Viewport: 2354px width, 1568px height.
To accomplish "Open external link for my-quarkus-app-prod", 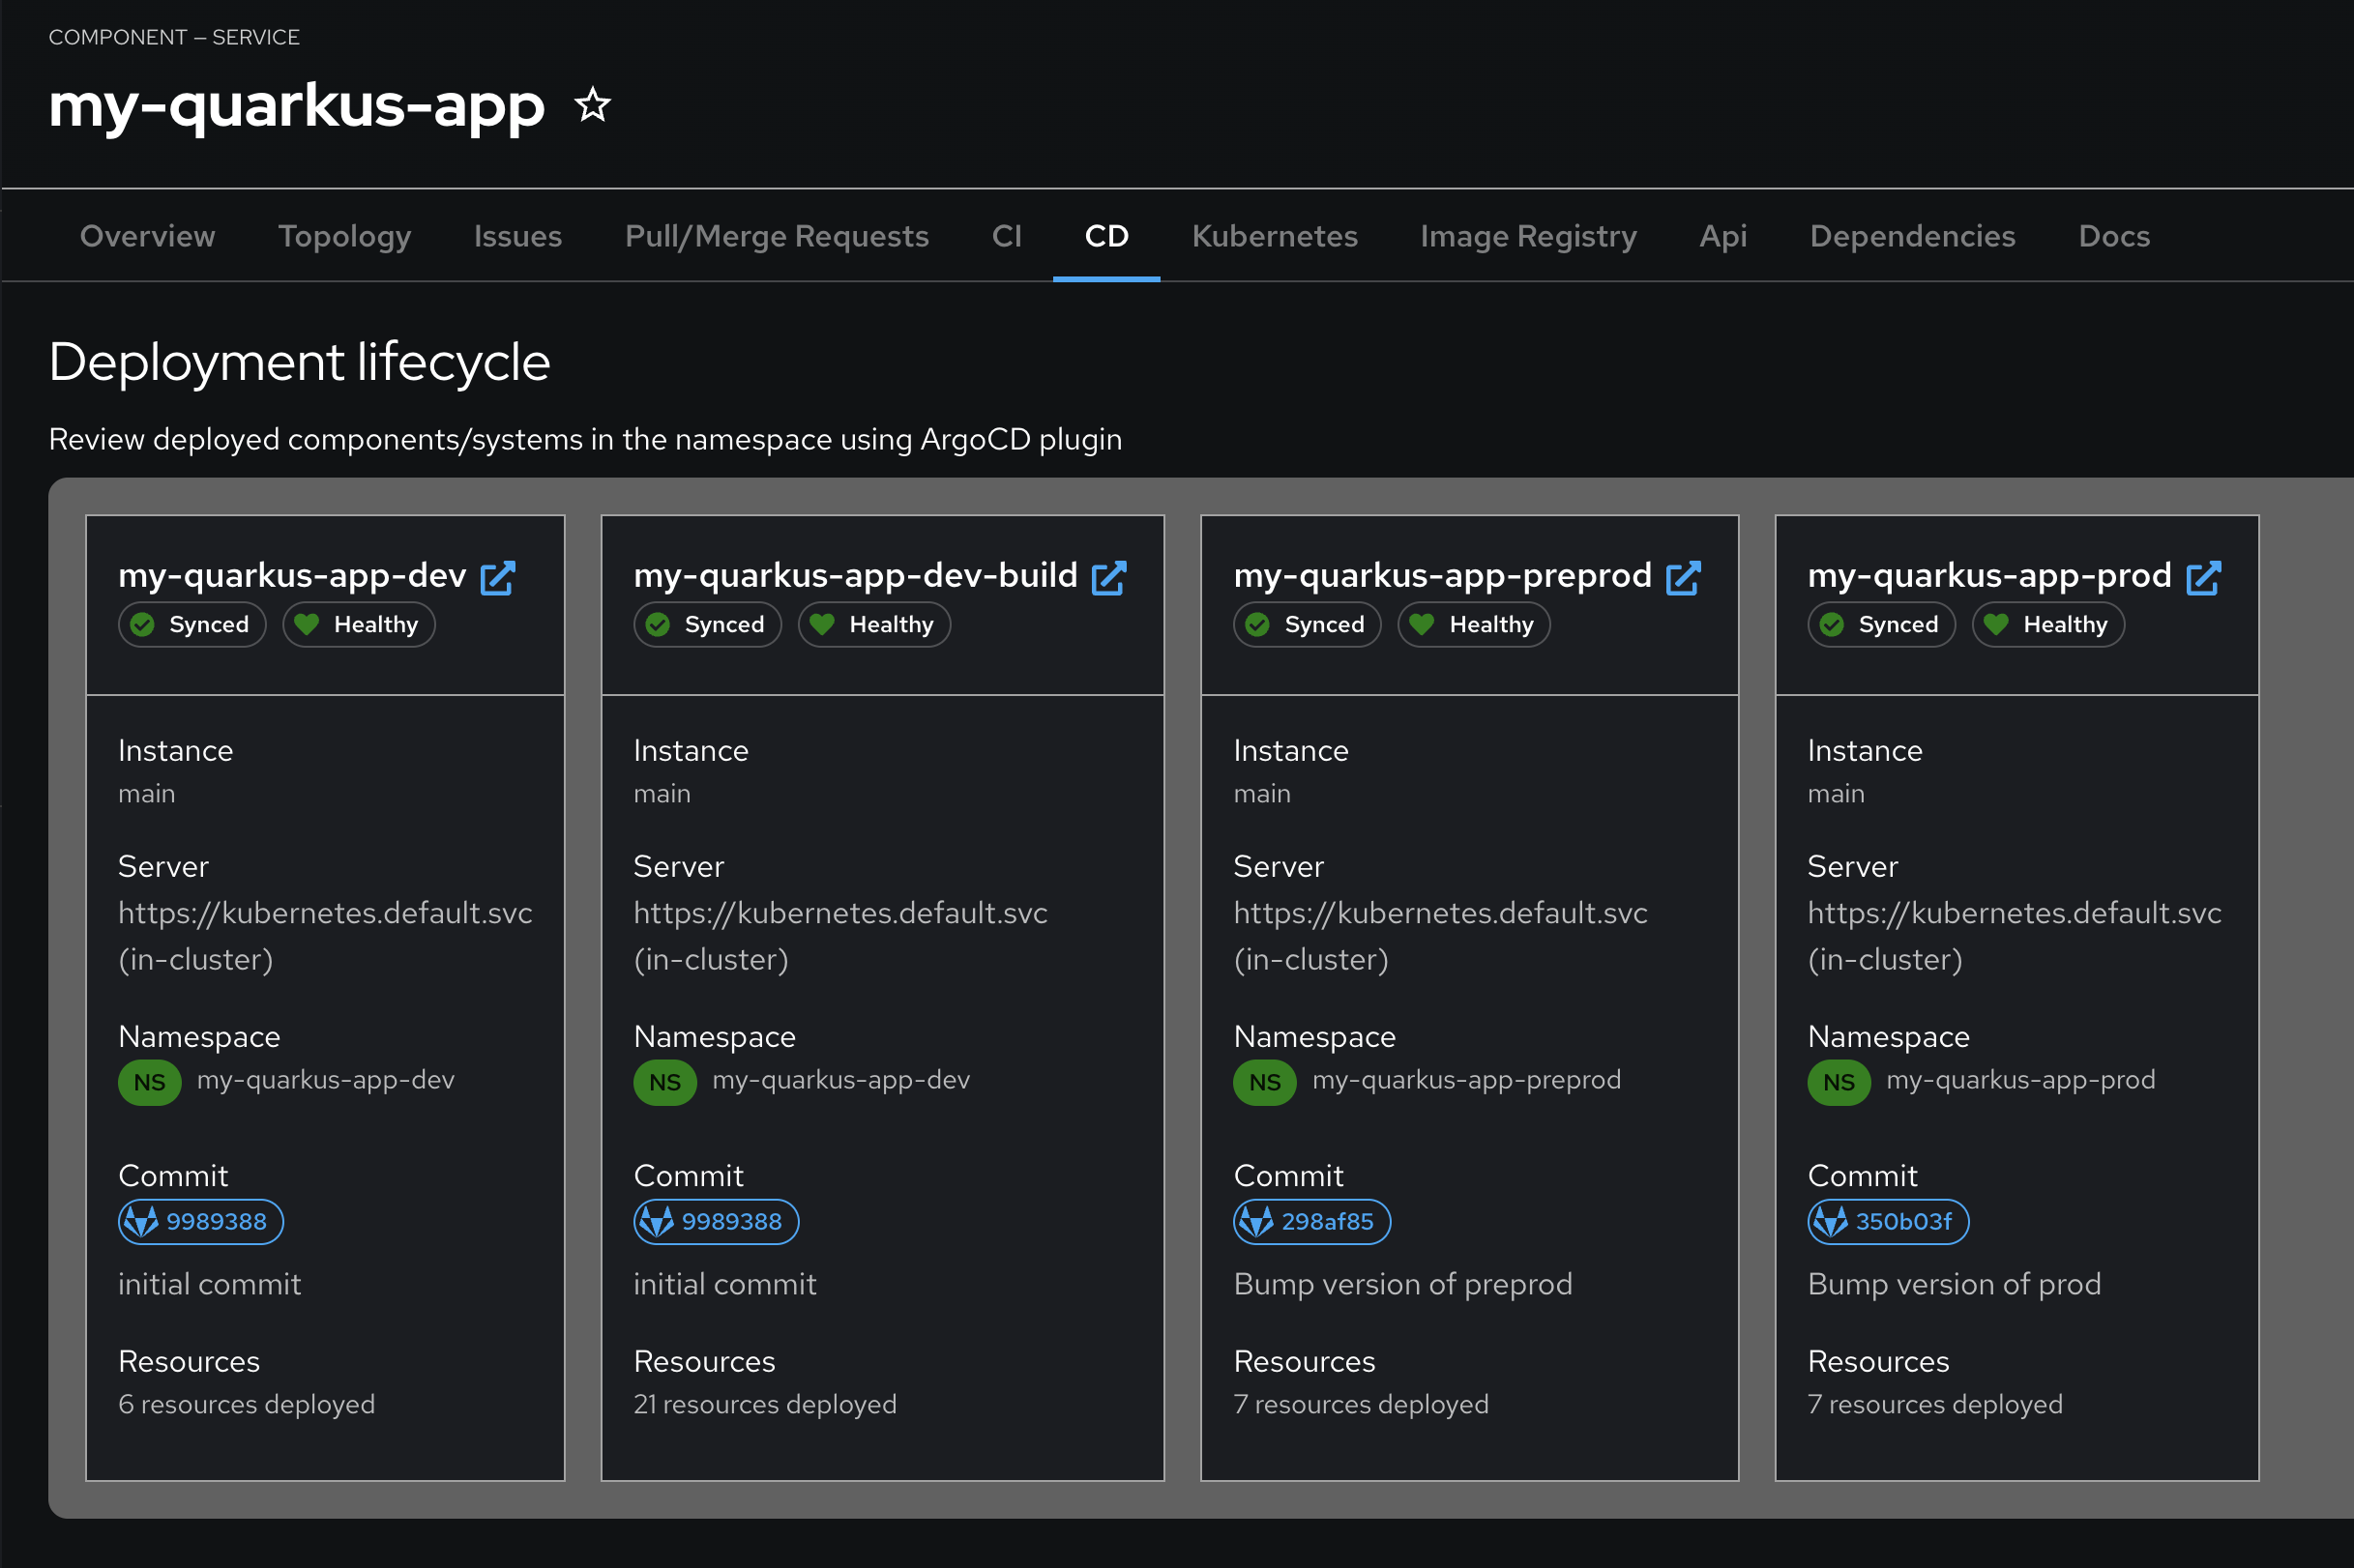I will point(2203,578).
